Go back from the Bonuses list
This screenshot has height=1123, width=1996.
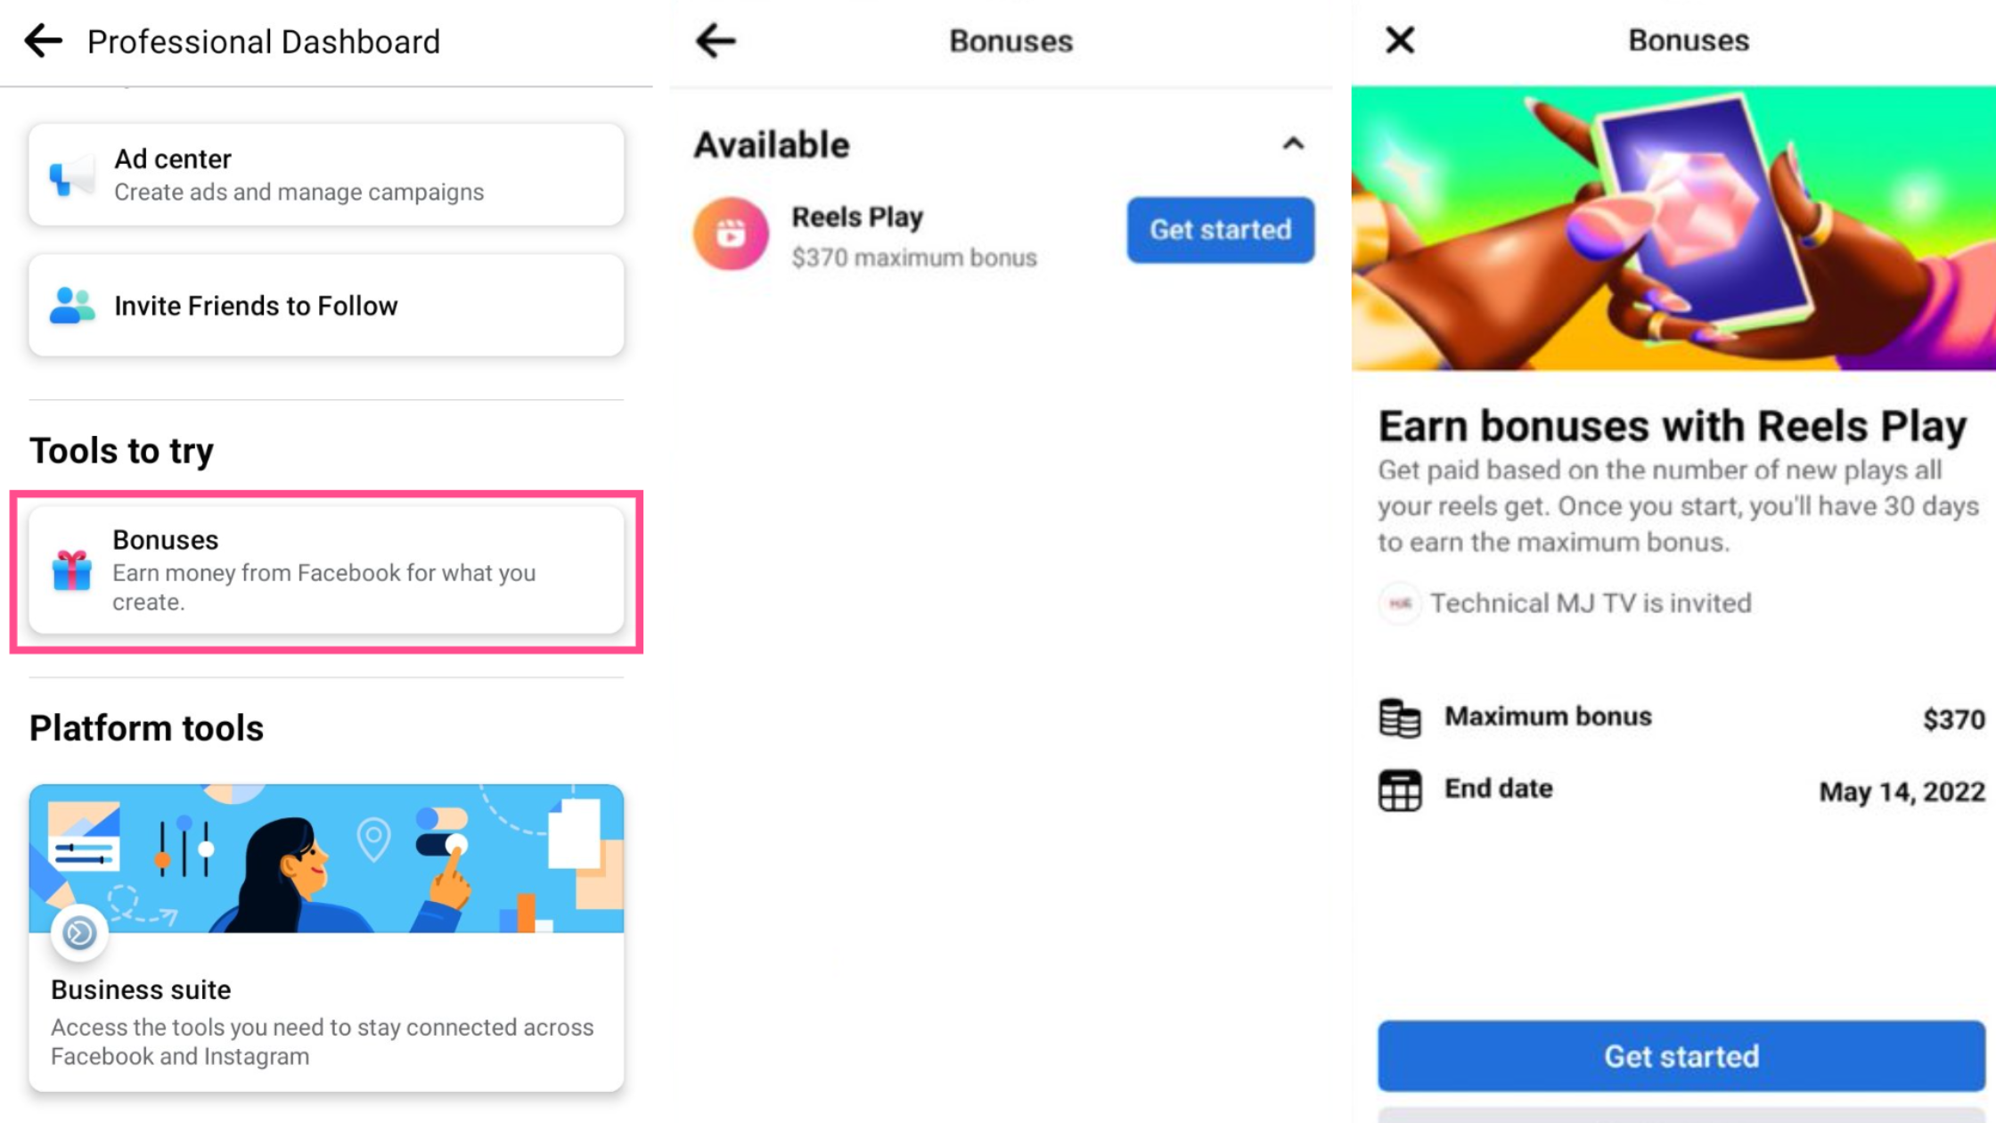click(x=716, y=41)
